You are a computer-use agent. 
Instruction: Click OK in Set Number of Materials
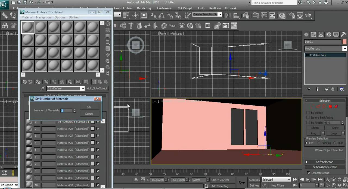coord(89,107)
